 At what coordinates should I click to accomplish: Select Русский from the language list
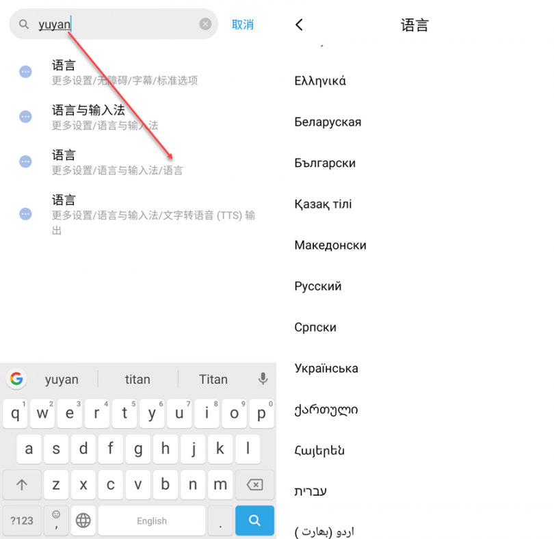click(x=318, y=286)
